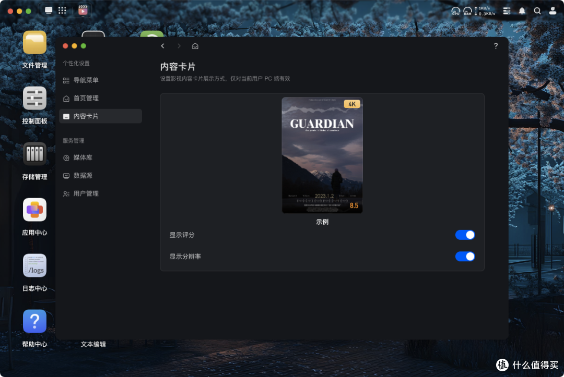
Task: Open the app grid launcher
Action: point(62,10)
